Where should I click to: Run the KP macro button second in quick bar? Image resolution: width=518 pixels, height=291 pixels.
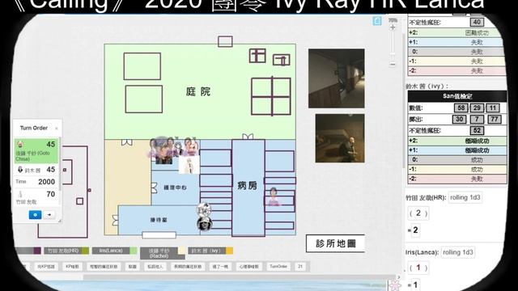(72, 266)
